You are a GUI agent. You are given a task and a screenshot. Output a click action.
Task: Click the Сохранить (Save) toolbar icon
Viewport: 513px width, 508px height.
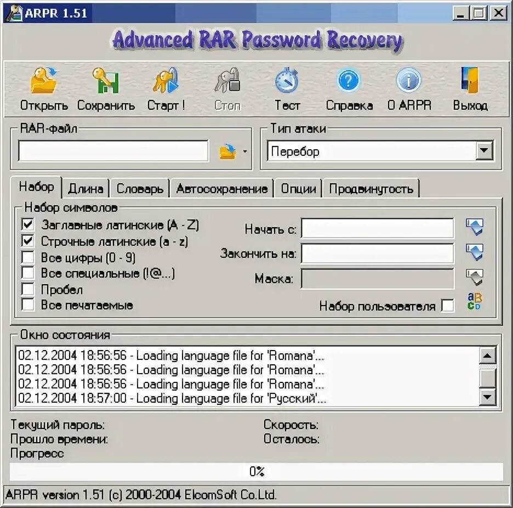[x=105, y=81]
